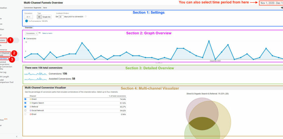Click the 'December 2020' axis label

pyautogui.click(x=215, y=61)
